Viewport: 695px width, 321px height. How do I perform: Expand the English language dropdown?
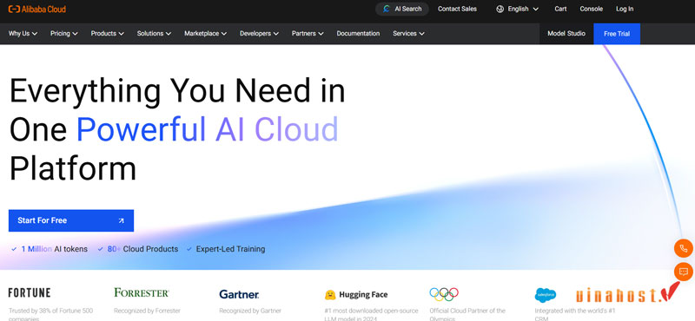pyautogui.click(x=518, y=9)
